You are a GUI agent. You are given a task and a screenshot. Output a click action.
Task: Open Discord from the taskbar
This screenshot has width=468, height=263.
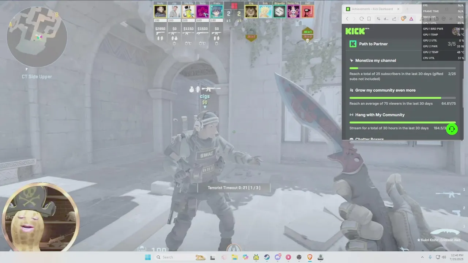coord(278,257)
